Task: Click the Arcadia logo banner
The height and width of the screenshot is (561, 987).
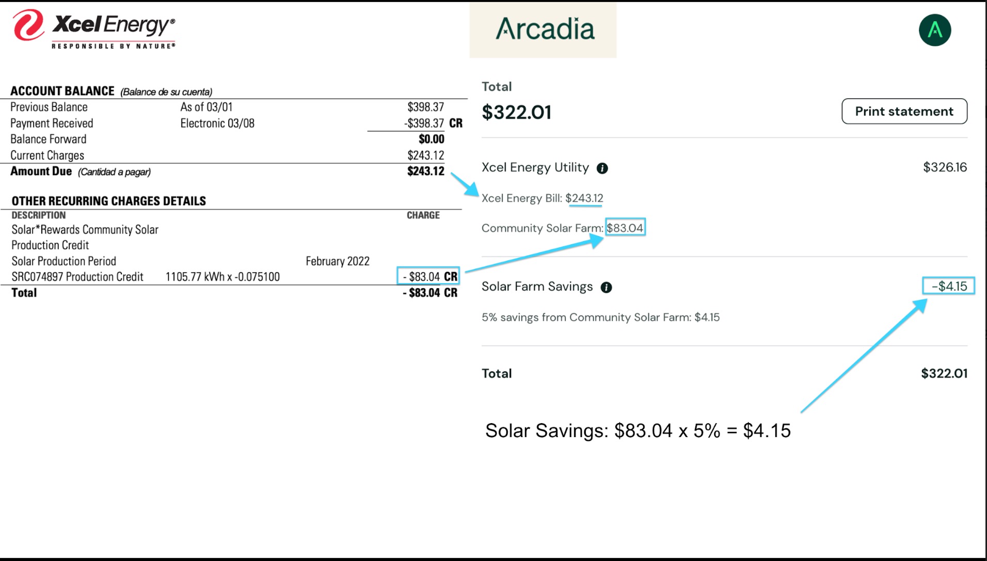Action: coord(543,29)
